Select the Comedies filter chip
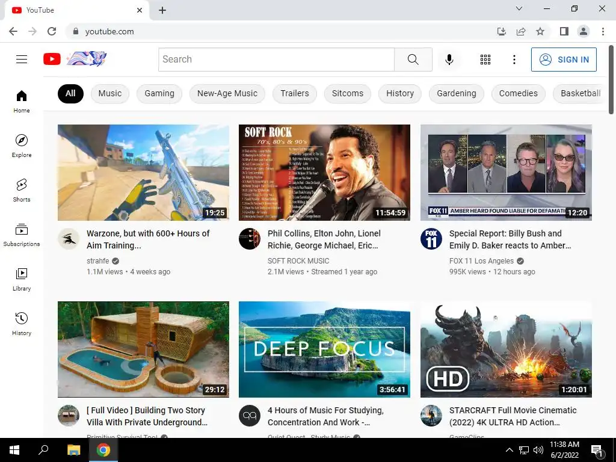Screen dimensions: 616x462 (518, 93)
